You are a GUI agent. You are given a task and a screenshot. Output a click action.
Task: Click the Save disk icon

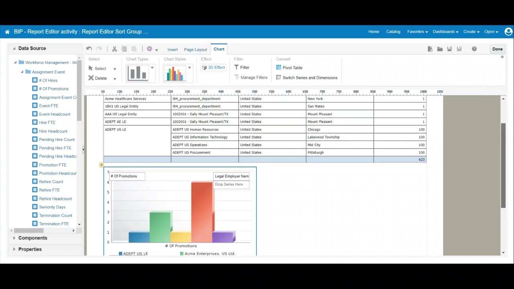click(x=449, y=49)
